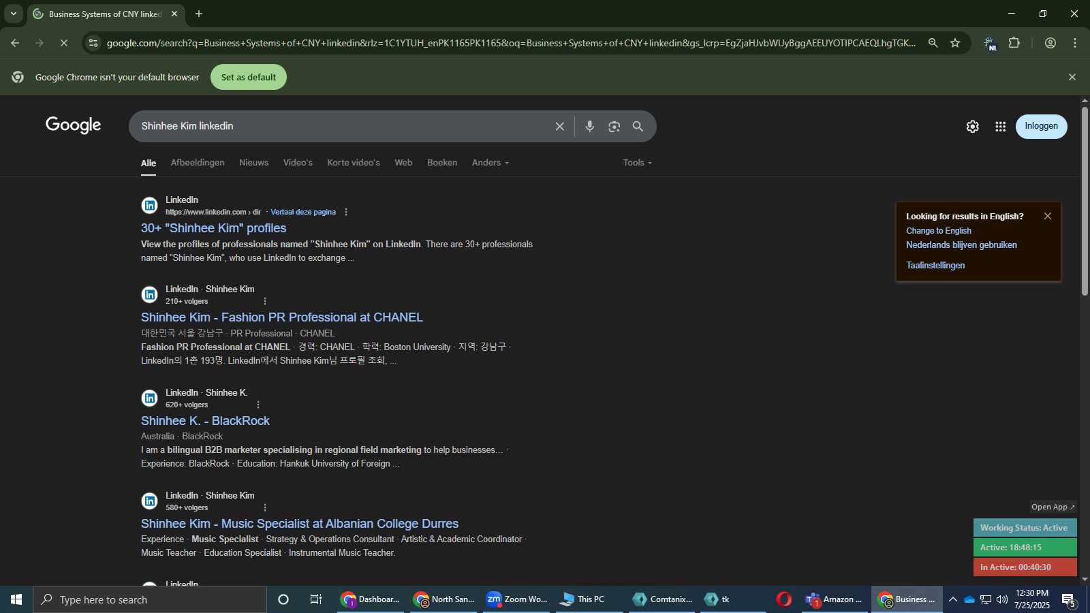Show hidden system tray icons

(952, 599)
